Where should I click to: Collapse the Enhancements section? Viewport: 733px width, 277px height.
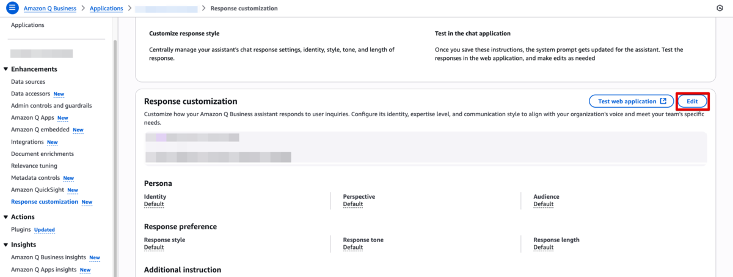click(6, 69)
